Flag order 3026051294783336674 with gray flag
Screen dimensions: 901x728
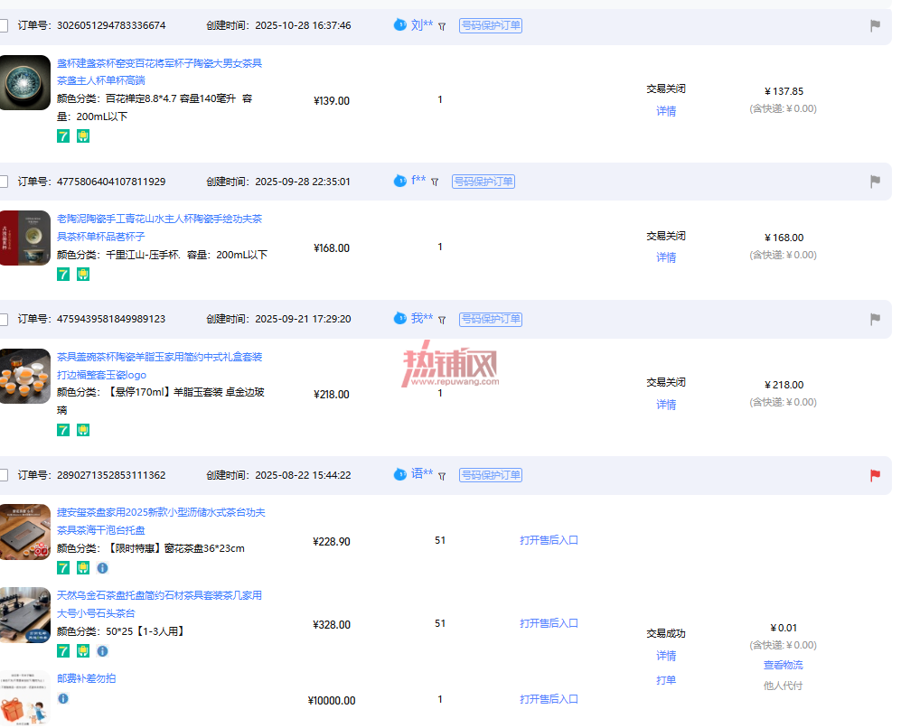pyautogui.click(x=875, y=25)
